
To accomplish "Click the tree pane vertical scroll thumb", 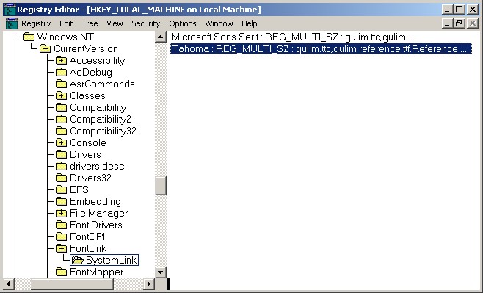I will click(x=161, y=186).
